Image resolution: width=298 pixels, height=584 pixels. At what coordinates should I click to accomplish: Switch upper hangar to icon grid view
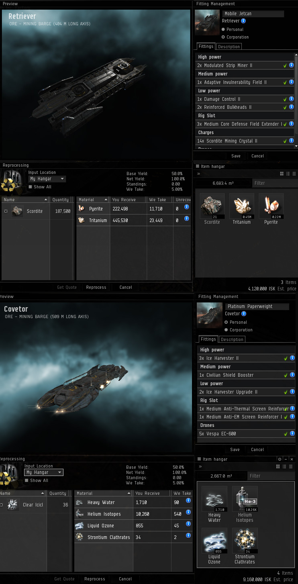pyautogui.click(x=282, y=174)
